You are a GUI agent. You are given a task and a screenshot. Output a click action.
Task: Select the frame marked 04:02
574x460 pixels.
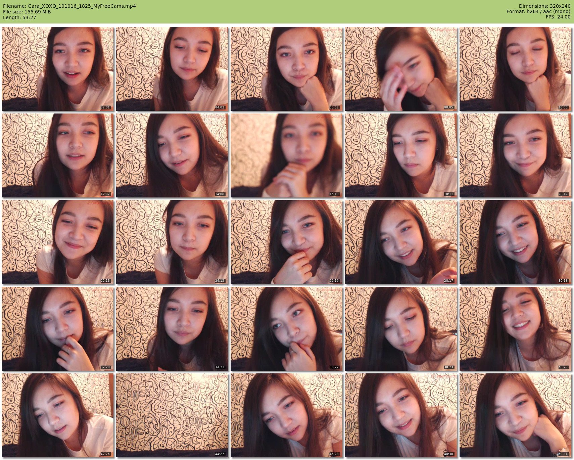coord(172,69)
